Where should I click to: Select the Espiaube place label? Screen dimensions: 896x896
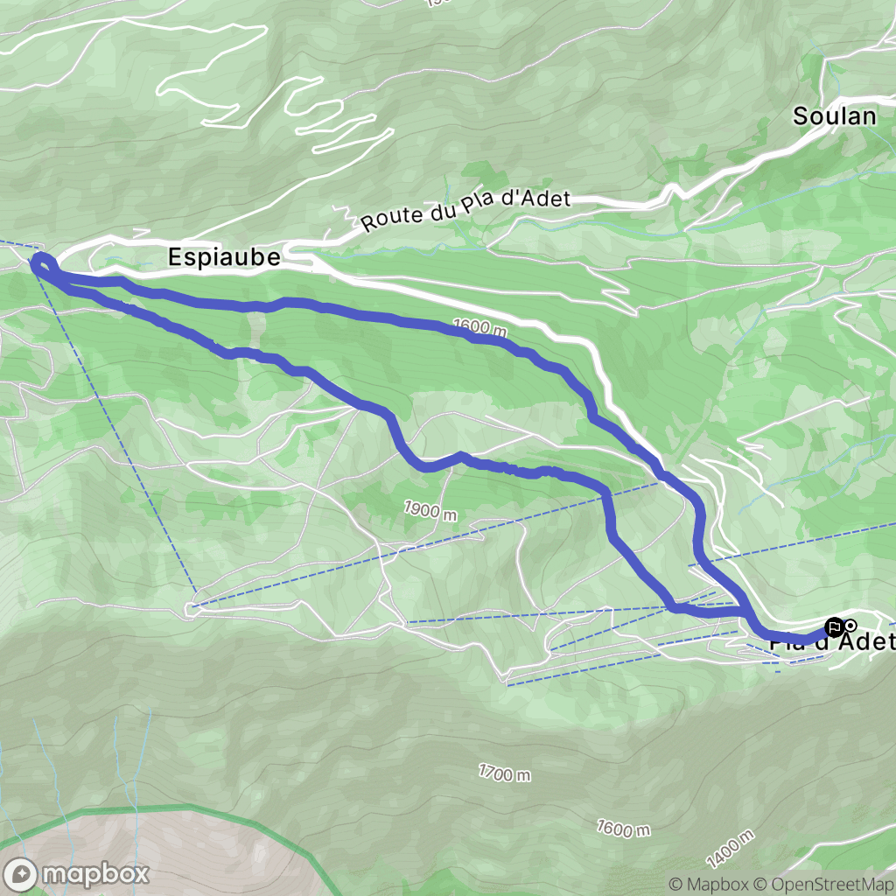point(224,257)
